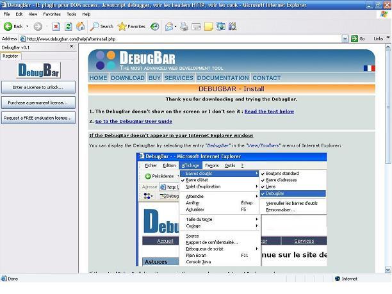Click the page scrollbar up arrow
This screenshot has height=294, width=392.
pyautogui.click(x=388, y=47)
